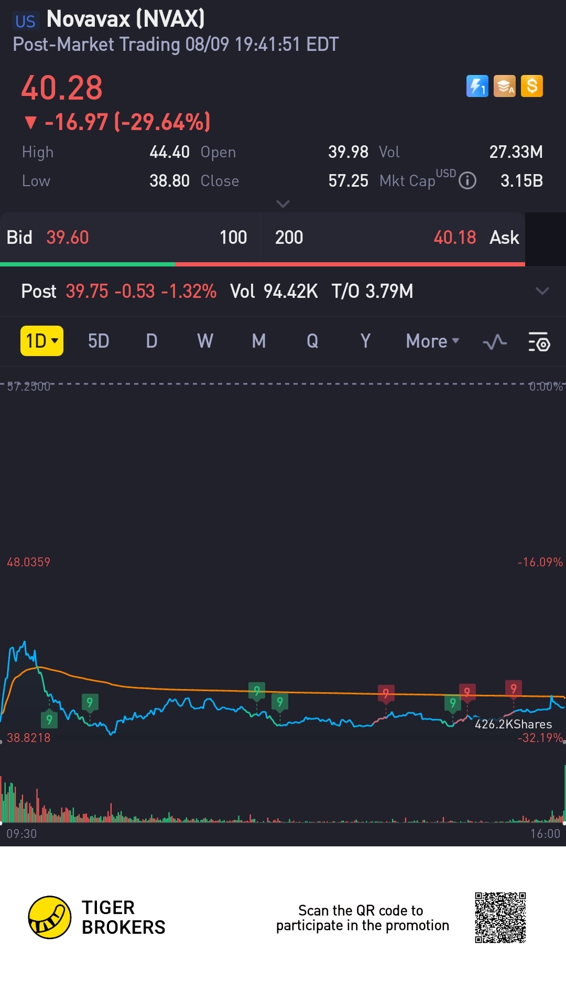Tap the Vol value 27.33M
This screenshot has width=566, height=989.
click(516, 152)
